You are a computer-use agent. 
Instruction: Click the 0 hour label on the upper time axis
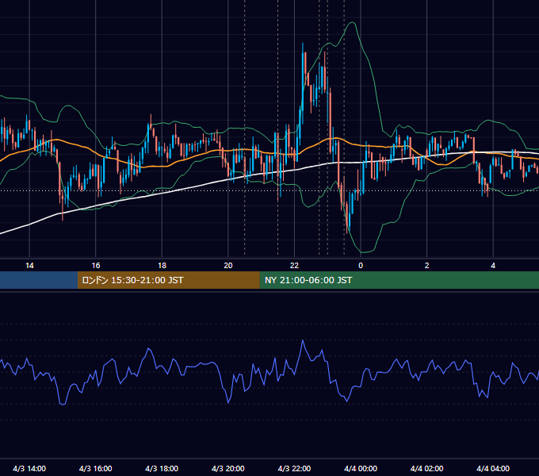(361, 266)
